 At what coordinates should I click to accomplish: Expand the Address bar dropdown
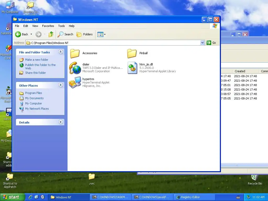pyautogui.click(x=202, y=43)
